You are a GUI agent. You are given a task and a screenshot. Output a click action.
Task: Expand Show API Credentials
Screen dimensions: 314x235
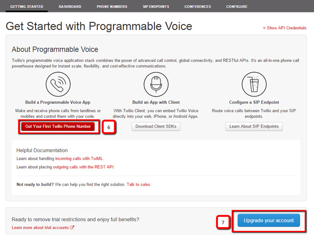click(x=285, y=28)
